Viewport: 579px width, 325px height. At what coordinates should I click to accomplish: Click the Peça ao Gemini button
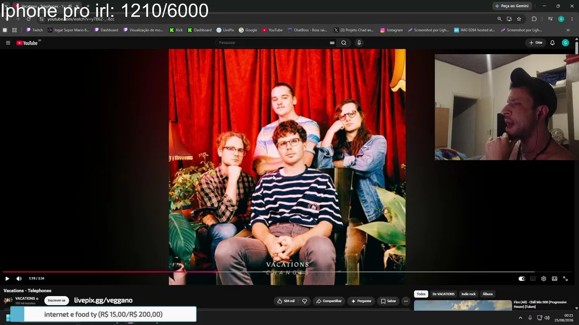point(512,6)
